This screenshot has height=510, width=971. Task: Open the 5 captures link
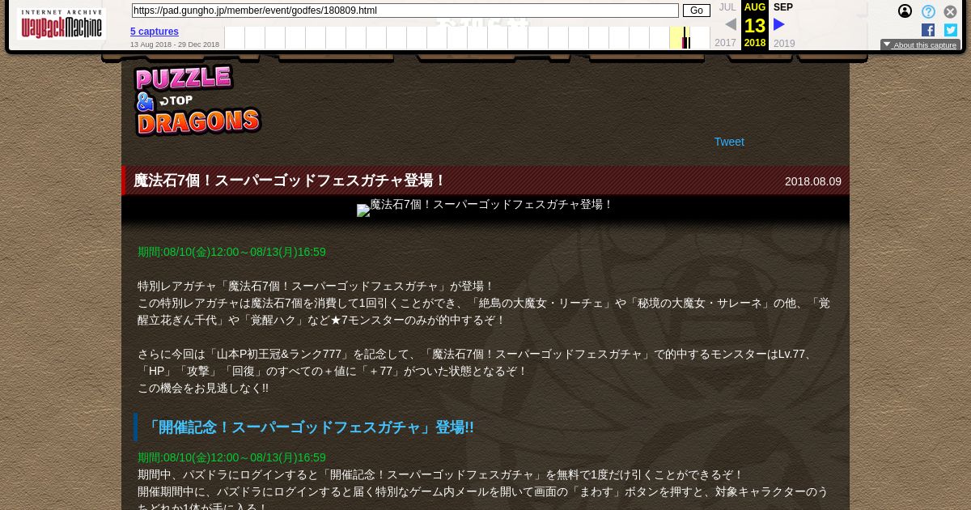pyautogui.click(x=155, y=32)
